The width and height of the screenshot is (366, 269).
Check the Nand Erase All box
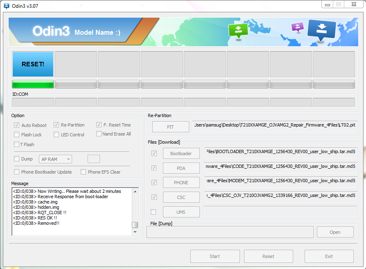coord(99,134)
